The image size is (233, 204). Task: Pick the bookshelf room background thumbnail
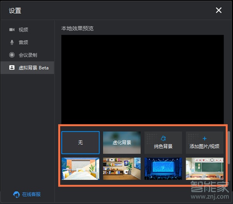(x=122, y=169)
